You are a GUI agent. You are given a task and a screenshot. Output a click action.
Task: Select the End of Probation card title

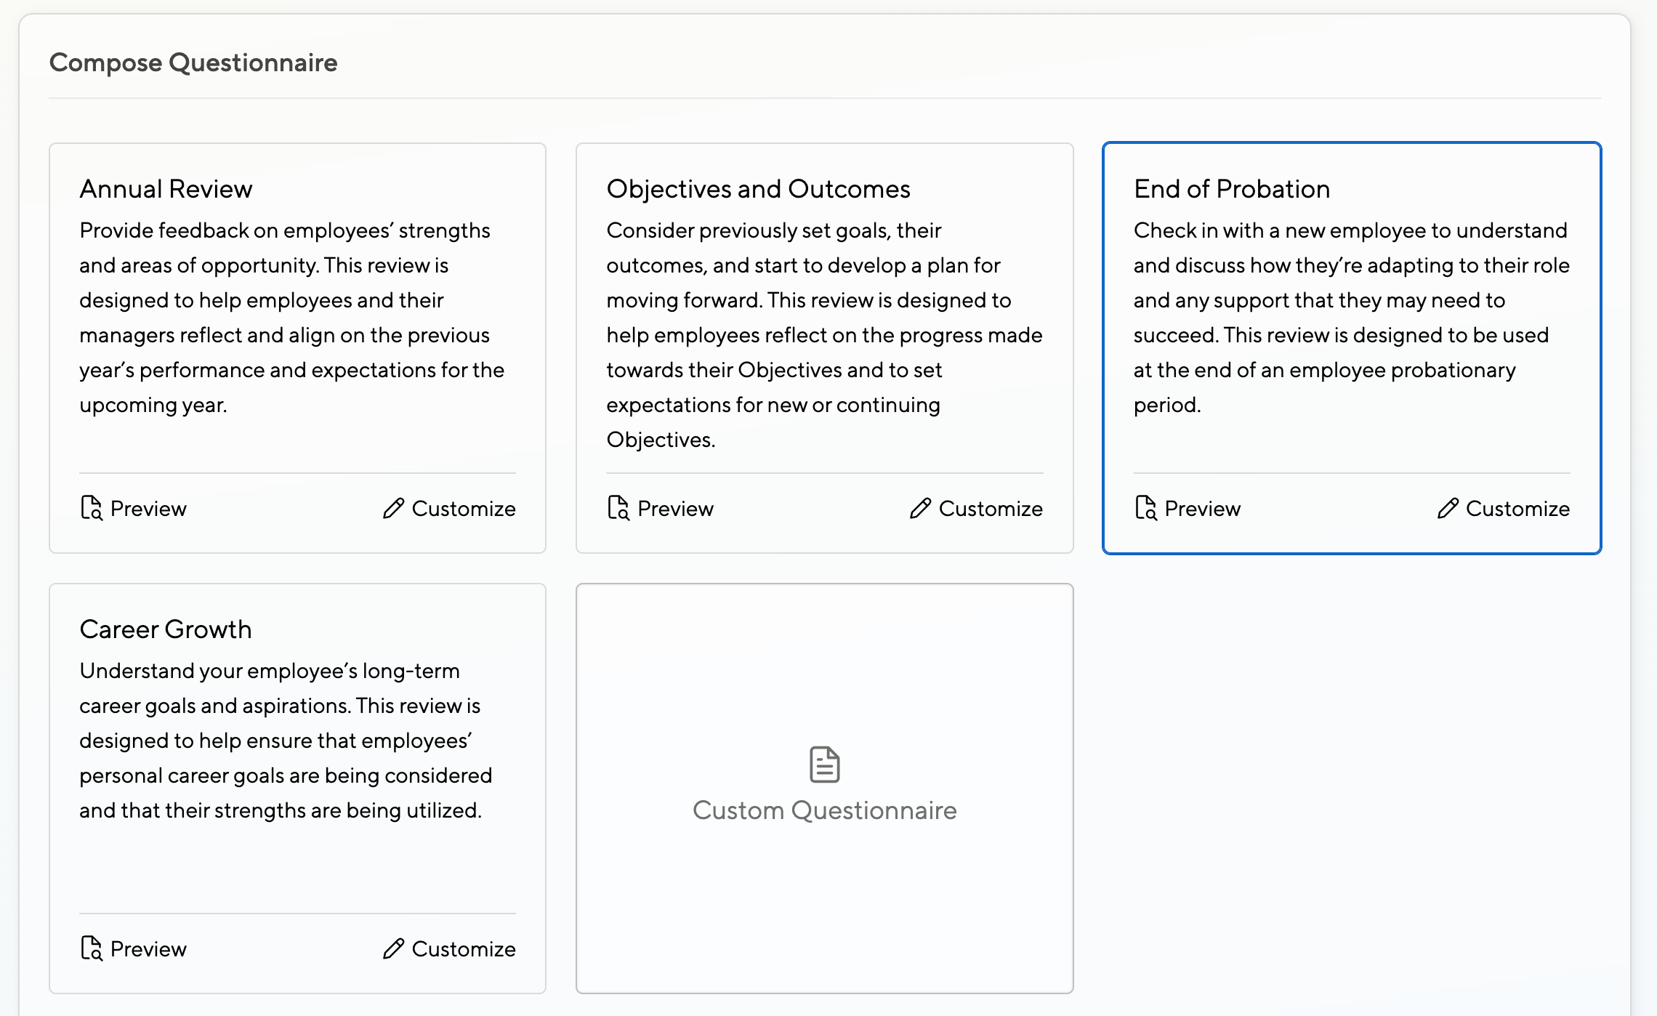[1231, 189]
